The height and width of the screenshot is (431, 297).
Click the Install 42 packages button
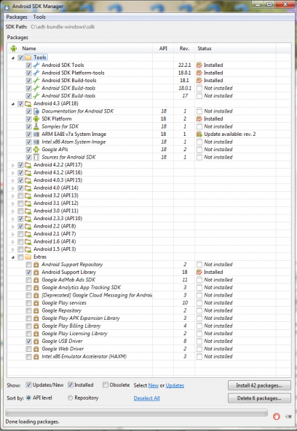click(259, 385)
